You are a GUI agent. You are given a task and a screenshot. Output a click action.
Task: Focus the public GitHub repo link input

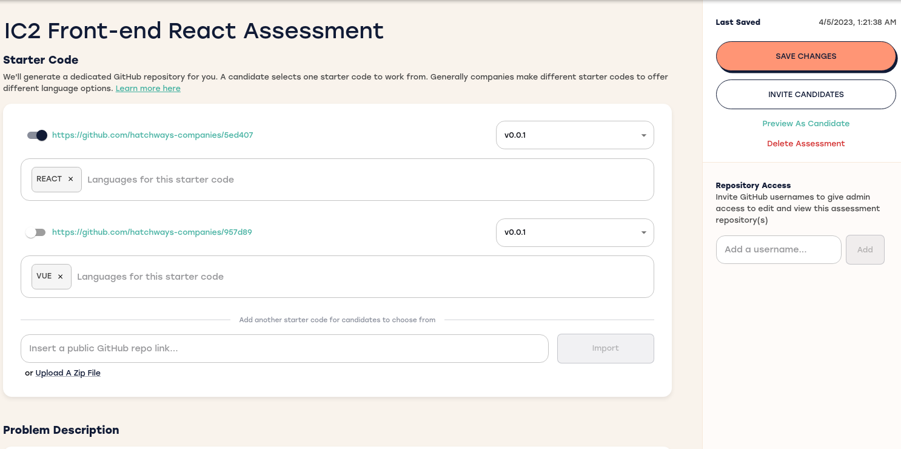pos(284,348)
